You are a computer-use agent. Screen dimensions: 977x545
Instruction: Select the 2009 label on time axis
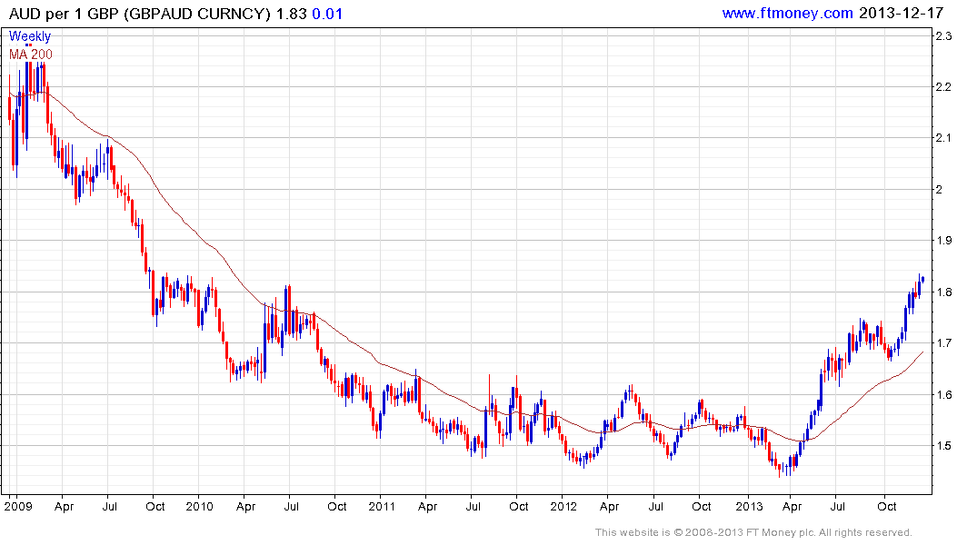[x=17, y=506]
